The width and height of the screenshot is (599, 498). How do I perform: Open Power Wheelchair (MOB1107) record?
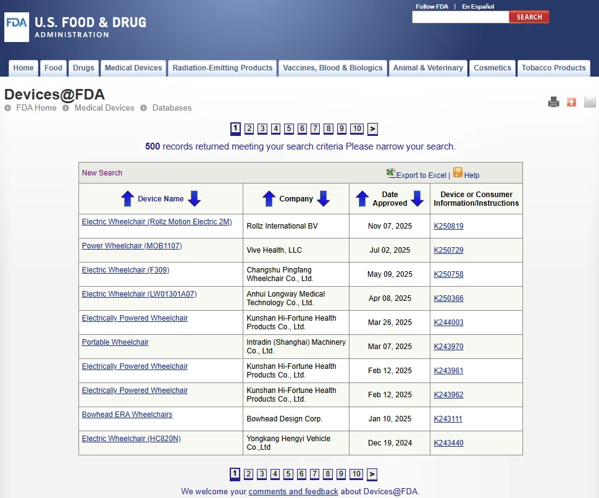[132, 246]
